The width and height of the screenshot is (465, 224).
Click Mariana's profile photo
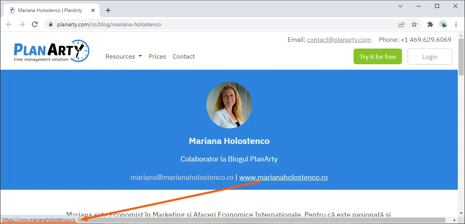(229, 105)
